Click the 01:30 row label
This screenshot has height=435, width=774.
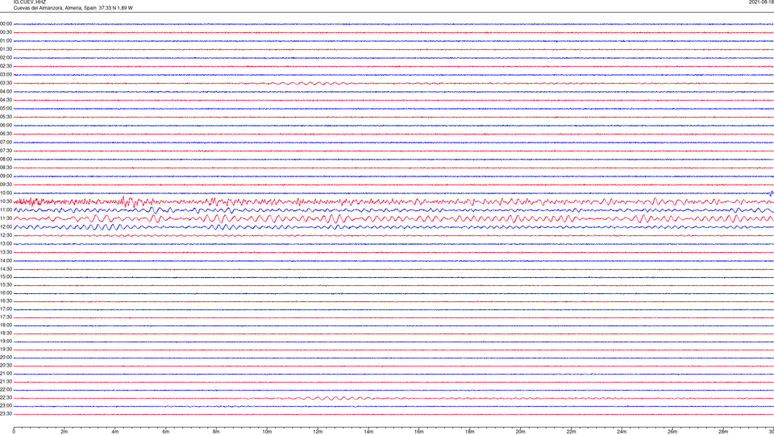pyautogui.click(x=6, y=49)
